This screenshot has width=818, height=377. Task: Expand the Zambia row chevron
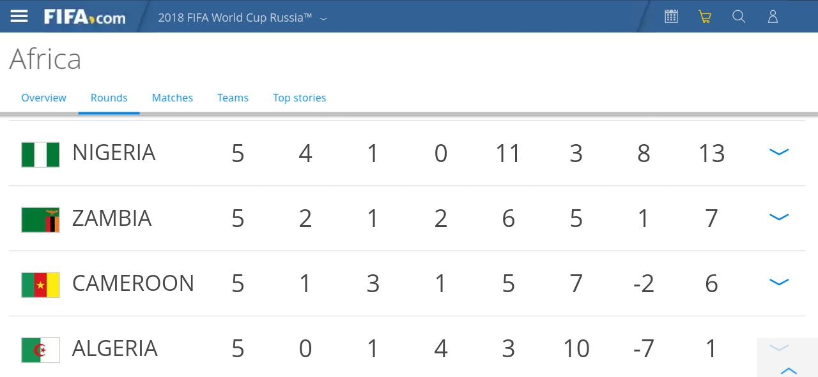[x=779, y=218]
